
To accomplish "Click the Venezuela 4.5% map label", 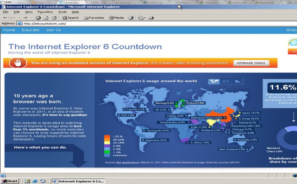I will point(156,130).
